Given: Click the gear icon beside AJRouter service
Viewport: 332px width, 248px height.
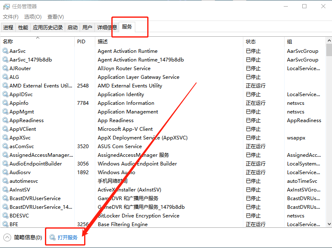Looking at the screenshot, I should tap(5, 68).
